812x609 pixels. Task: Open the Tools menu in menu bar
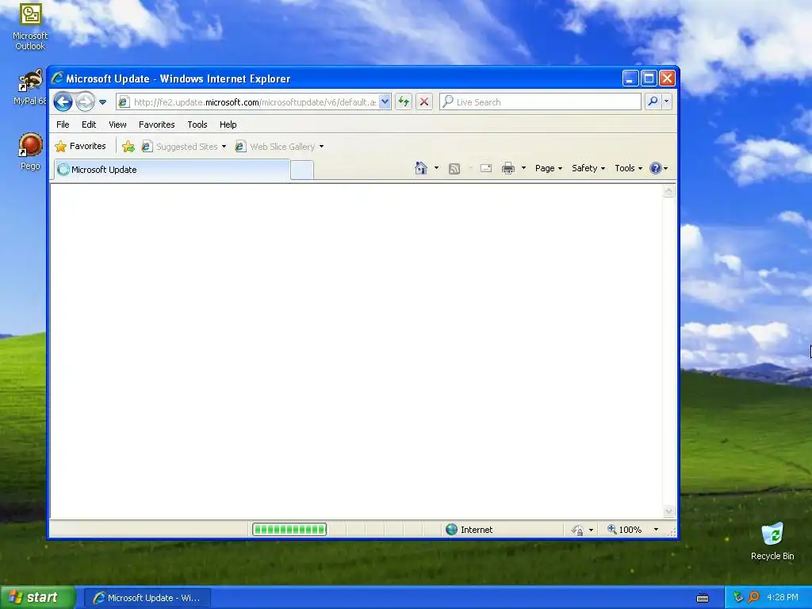(x=197, y=124)
